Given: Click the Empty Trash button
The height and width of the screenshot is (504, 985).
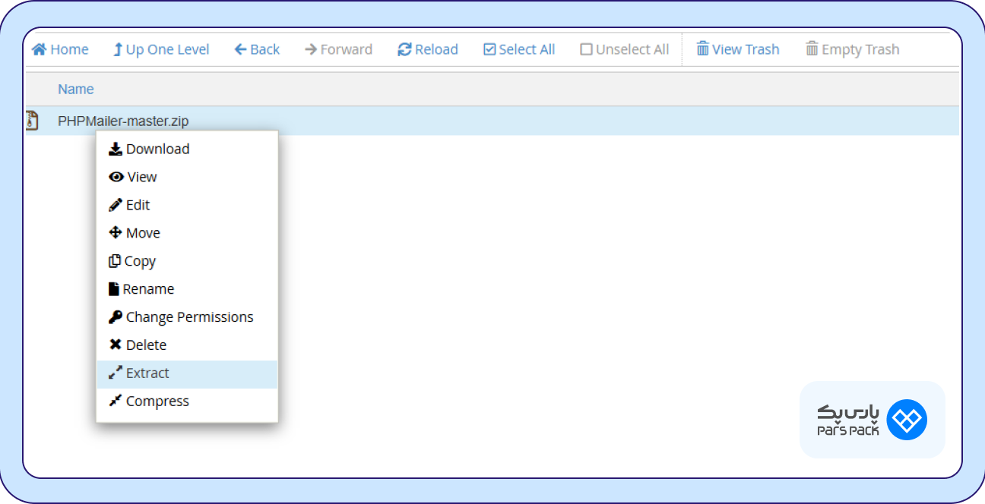Looking at the screenshot, I should pos(852,49).
